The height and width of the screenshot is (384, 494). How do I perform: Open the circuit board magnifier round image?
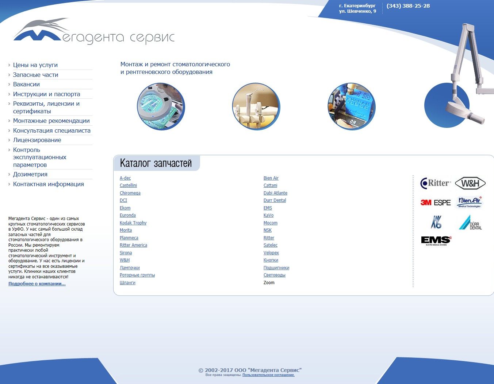click(x=161, y=106)
